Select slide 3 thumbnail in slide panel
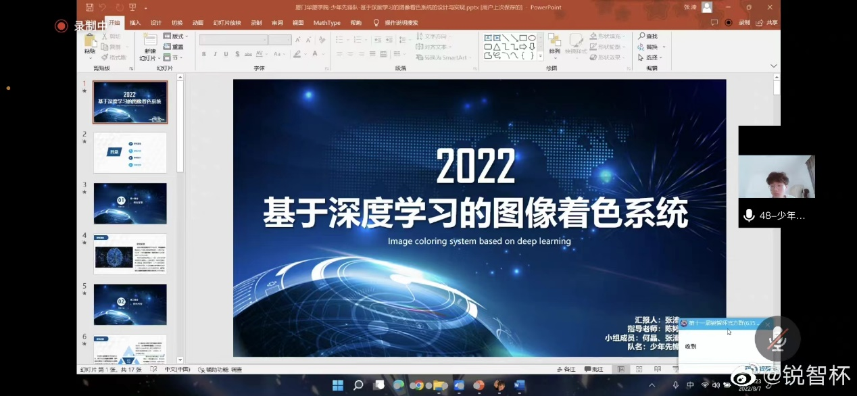This screenshot has height=396, width=857. click(130, 203)
